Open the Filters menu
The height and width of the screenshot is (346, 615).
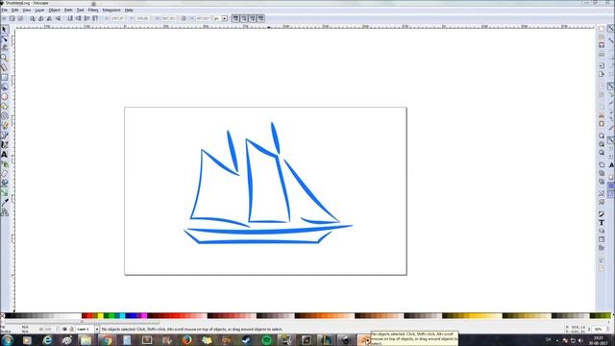[x=93, y=10]
